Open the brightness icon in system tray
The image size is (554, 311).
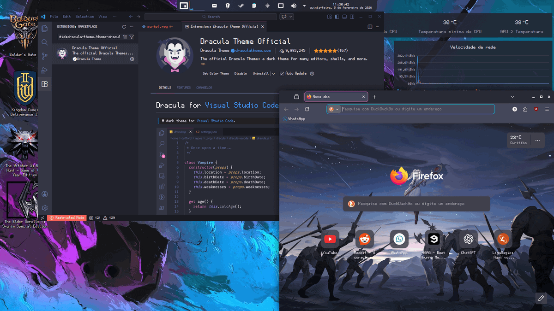pos(267,6)
